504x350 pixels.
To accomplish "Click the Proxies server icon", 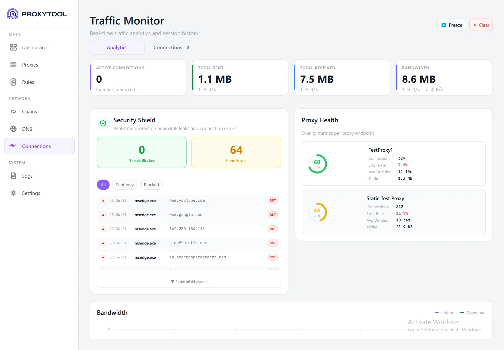I will click(x=13, y=65).
